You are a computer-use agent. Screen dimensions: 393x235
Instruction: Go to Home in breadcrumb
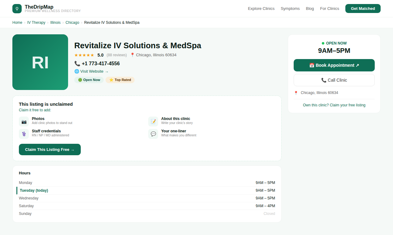tap(17, 23)
